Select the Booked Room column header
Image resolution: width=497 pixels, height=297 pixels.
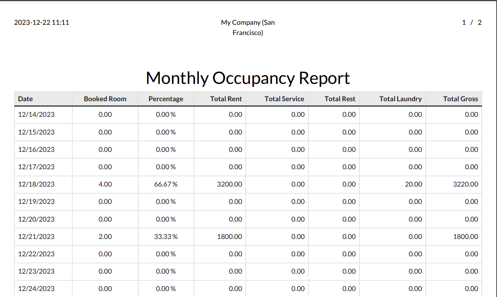(105, 99)
